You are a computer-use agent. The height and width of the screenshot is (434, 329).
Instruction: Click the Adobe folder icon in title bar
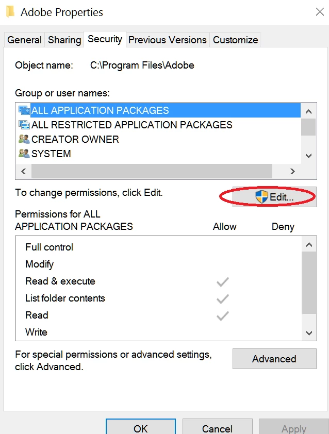[10, 12]
